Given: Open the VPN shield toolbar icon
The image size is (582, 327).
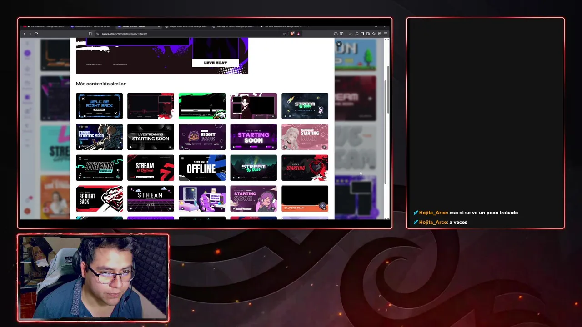Looking at the screenshot, I should (x=380, y=34).
